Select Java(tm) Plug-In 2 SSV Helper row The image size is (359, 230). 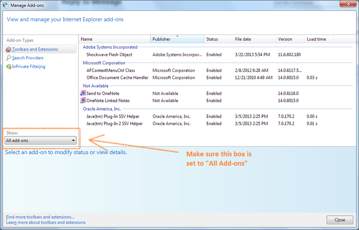114,123
